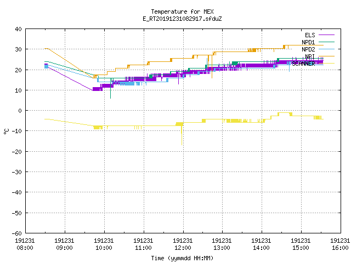Click the y-axis label -40
Image resolution: width=351 pixels, height=263 pixels.
[x=17, y=192]
